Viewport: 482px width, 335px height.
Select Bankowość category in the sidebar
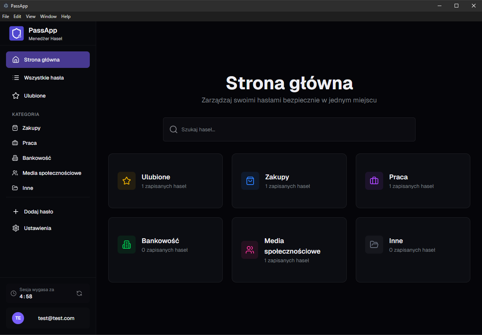coord(36,158)
